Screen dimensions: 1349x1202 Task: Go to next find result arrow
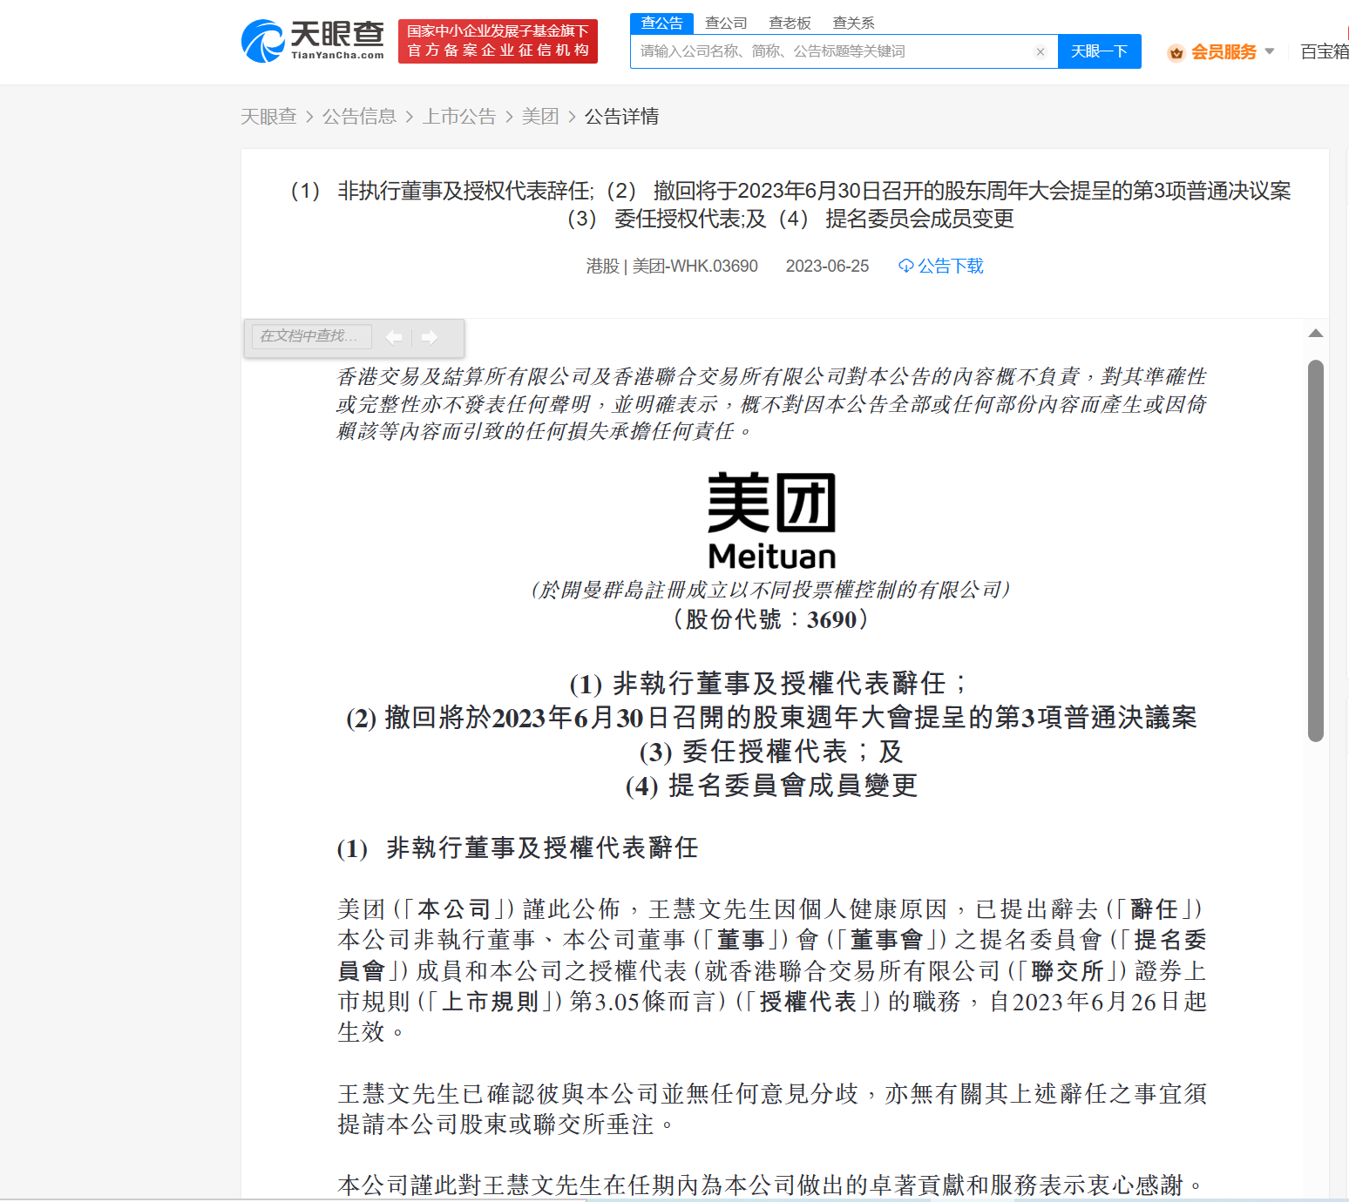click(429, 337)
